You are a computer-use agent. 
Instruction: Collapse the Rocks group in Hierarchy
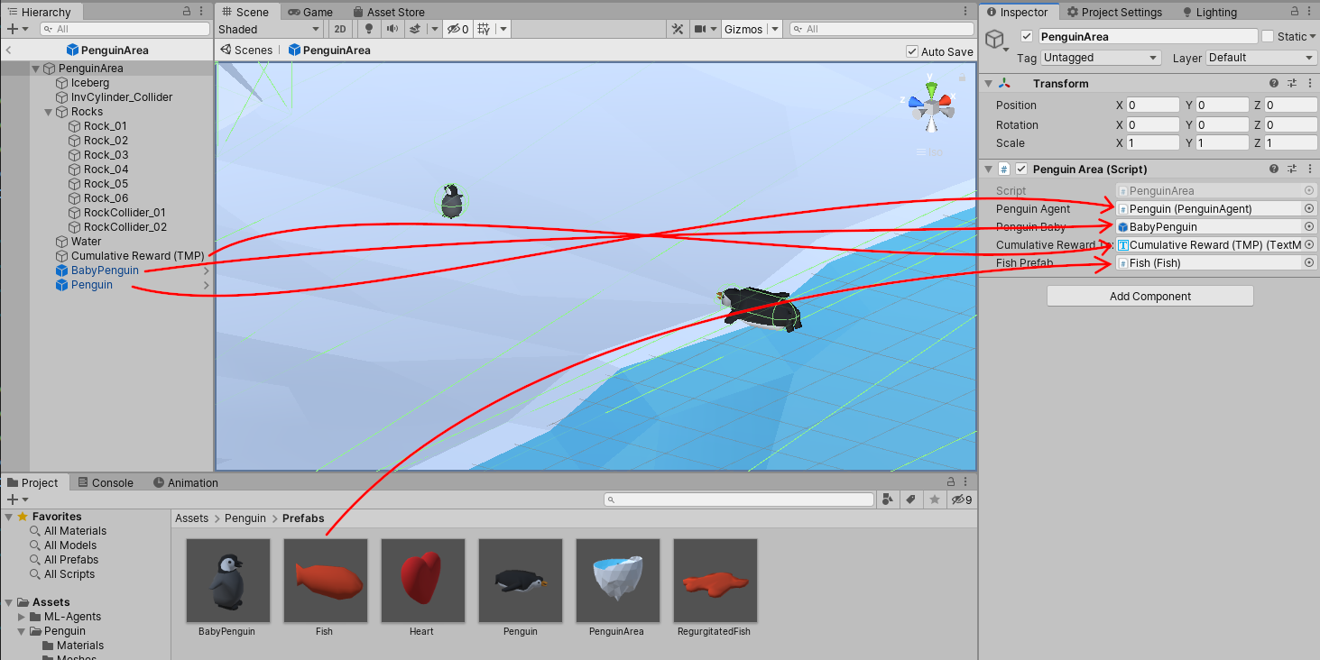[x=49, y=112]
